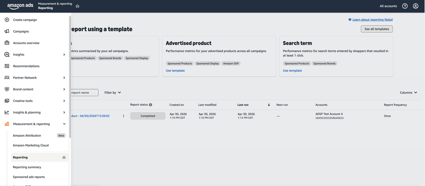Open home icon in top header

point(77,6)
